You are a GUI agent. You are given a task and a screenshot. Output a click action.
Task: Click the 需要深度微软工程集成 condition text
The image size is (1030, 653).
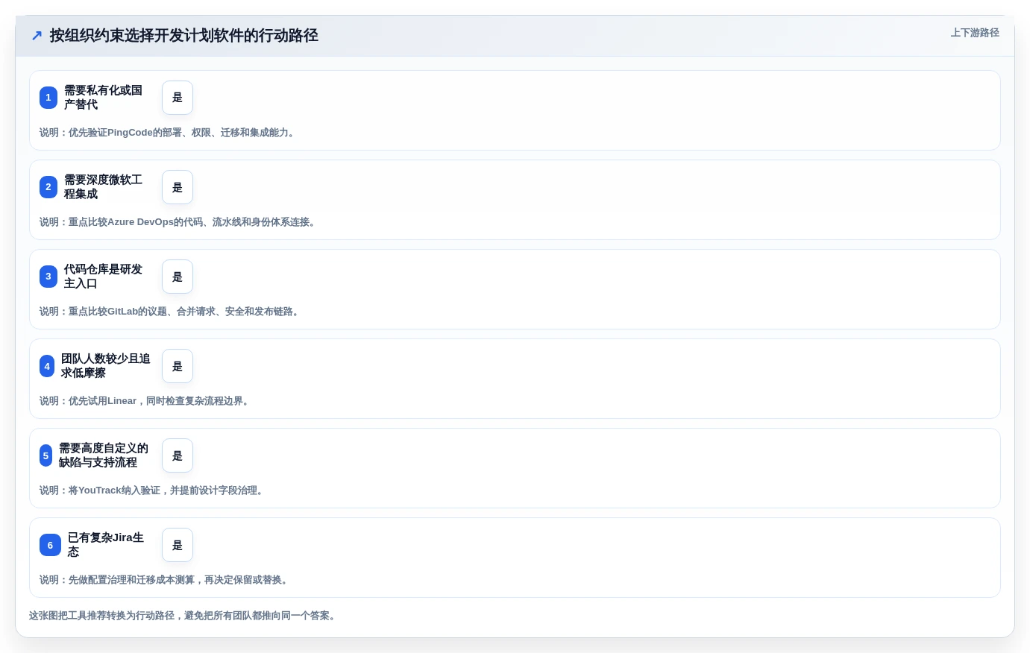coord(103,187)
